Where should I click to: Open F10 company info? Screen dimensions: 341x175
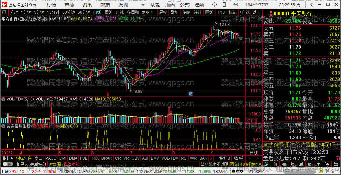(x=221, y=12)
